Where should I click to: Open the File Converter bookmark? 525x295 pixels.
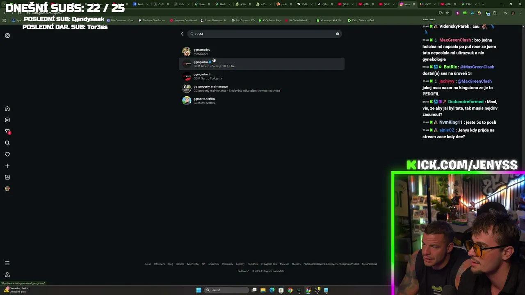point(120,20)
